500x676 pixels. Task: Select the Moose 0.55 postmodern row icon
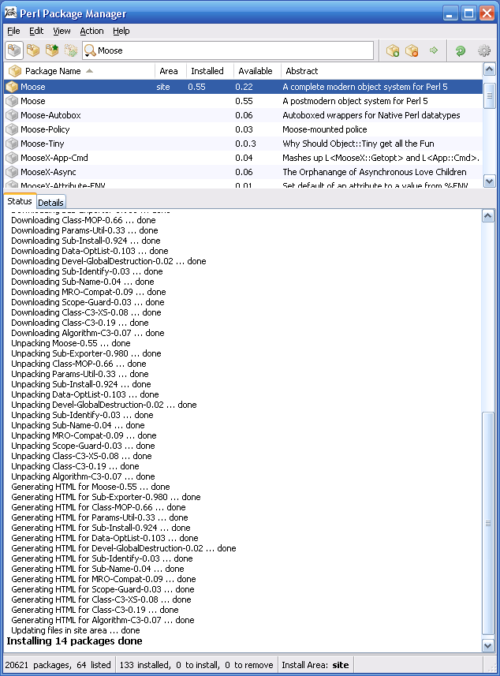click(12, 101)
